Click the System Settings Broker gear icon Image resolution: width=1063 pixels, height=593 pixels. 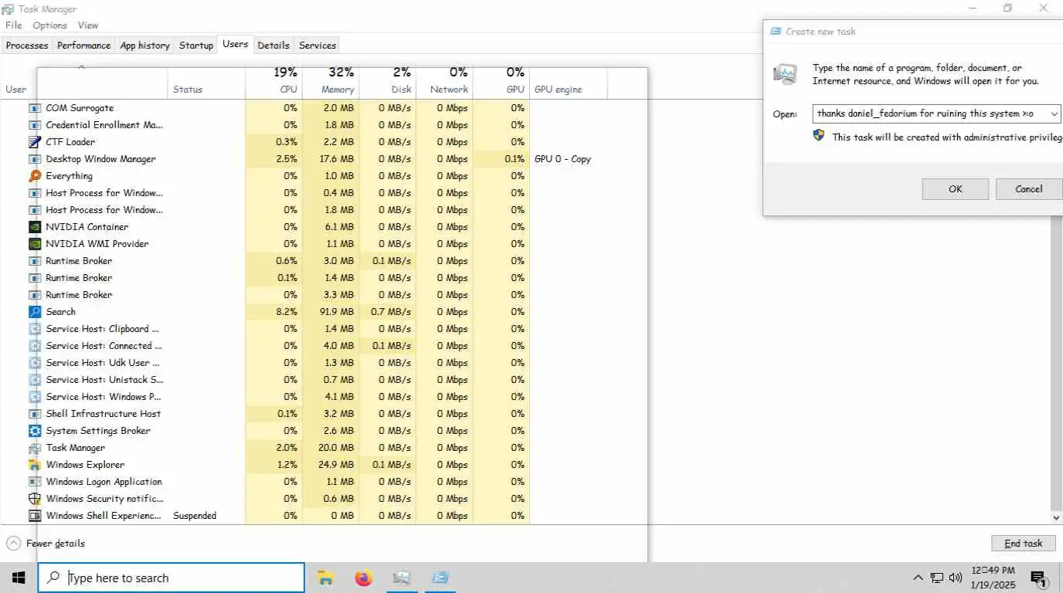click(35, 431)
